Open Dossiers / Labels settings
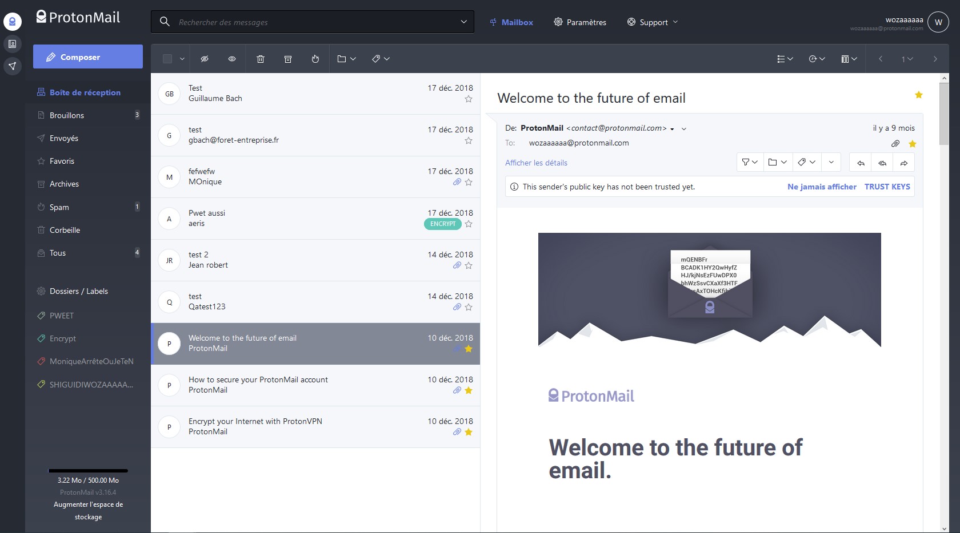The width and height of the screenshot is (960, 533). click(x=79, y=291)
